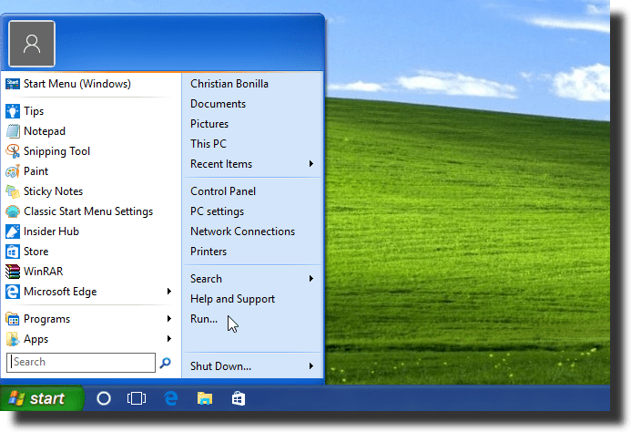Click the Apps label

(36, 339)
